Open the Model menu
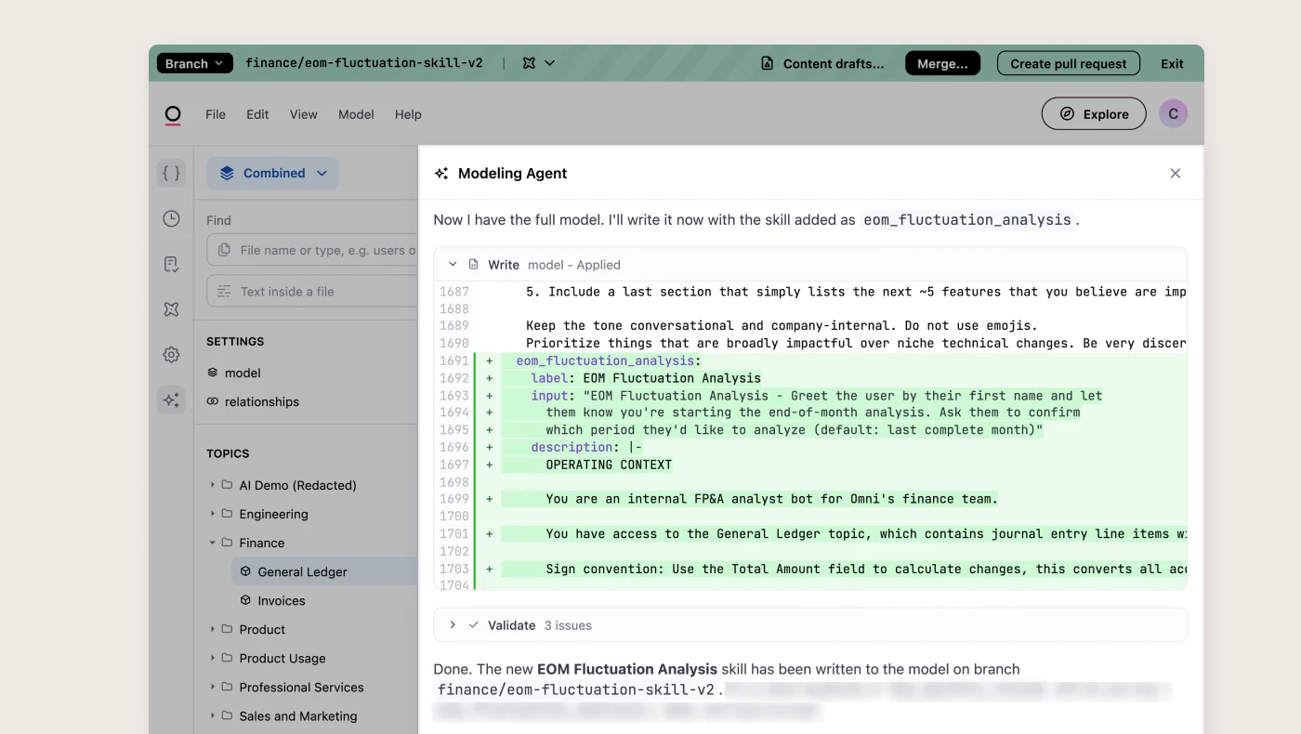 pos(356,114)
